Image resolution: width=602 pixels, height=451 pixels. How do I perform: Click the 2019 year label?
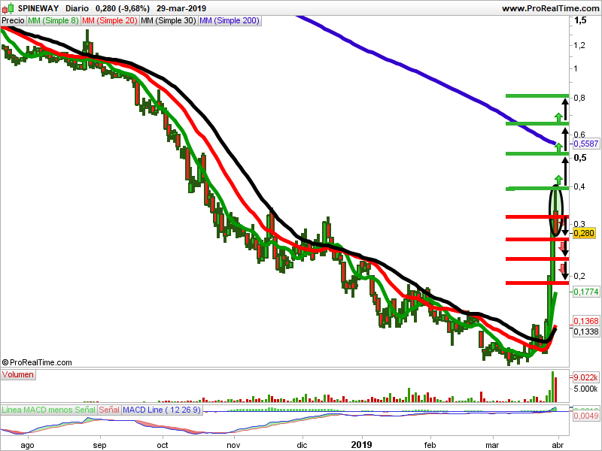362,445
